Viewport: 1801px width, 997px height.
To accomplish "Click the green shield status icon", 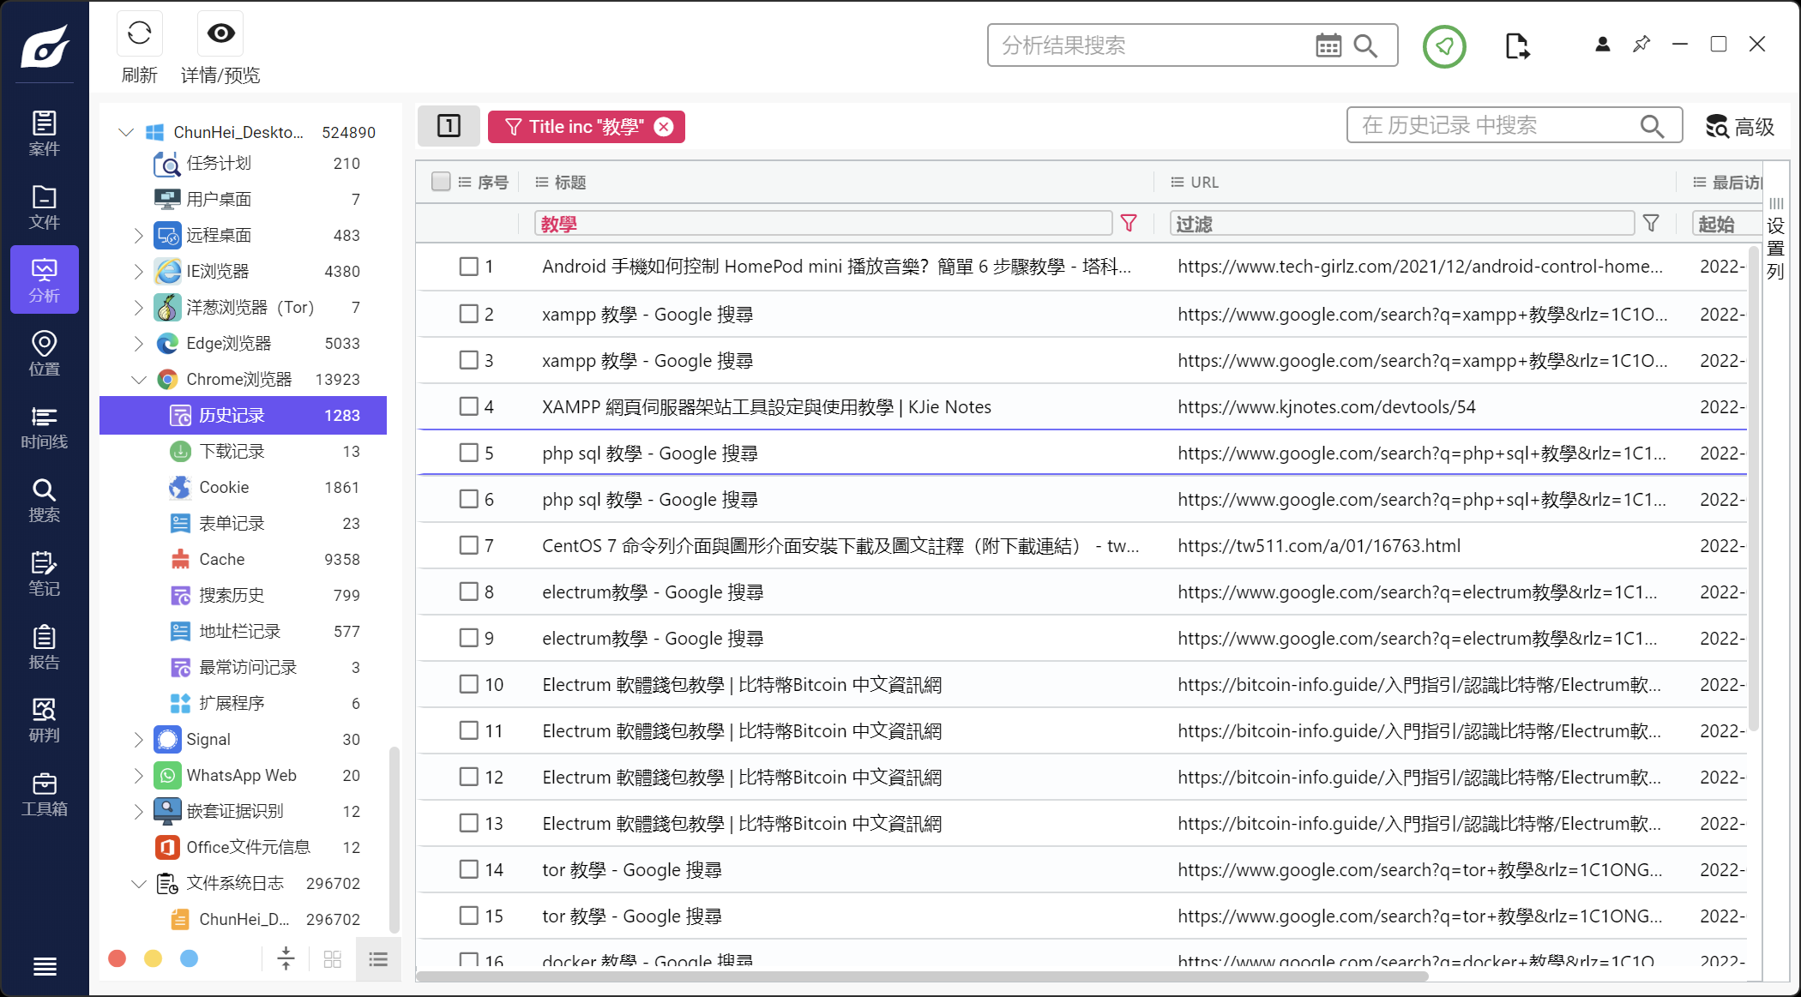I will click(x=1444, y=46).
